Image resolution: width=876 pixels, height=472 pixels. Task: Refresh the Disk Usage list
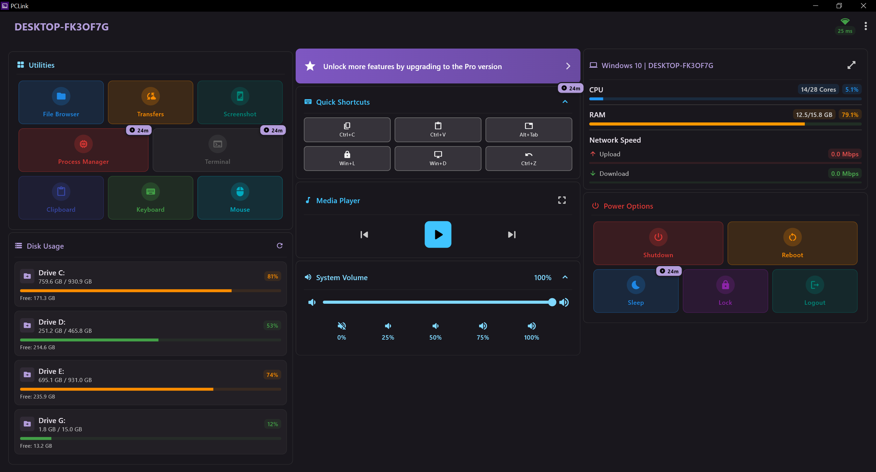pyautogui.click(x=280, y=246)
